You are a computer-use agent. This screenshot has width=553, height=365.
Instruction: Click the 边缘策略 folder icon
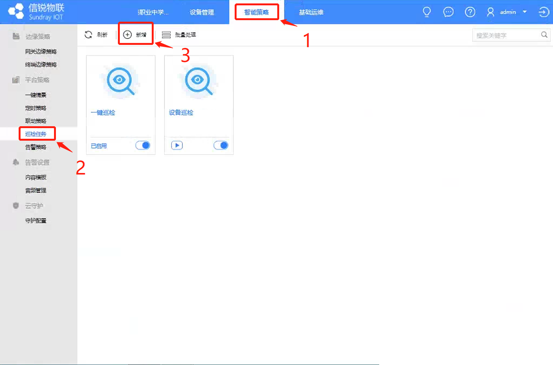click(x=16, y=36)
